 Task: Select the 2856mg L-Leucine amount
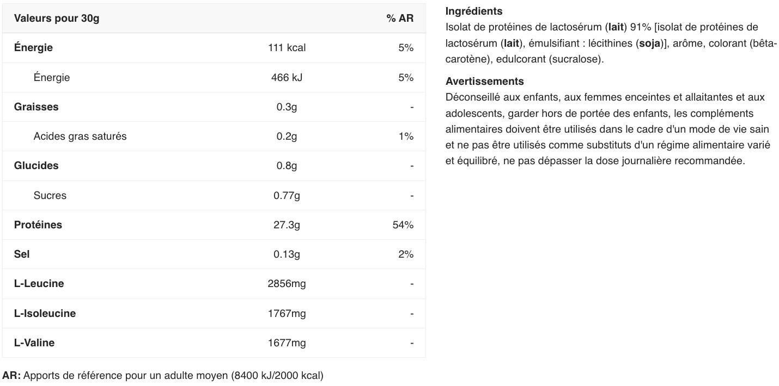click(287, 284)
